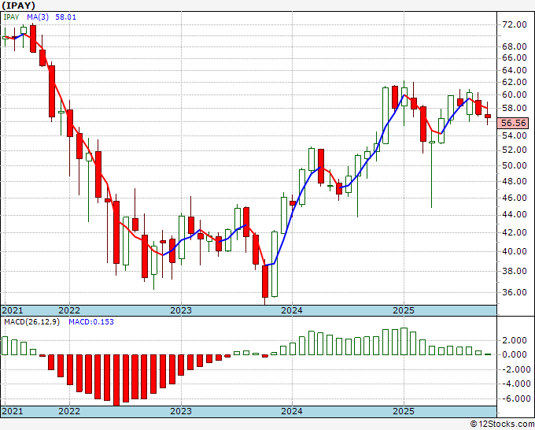Click 2022 on the price chart time axis
This screenshot has height=430, width=535.
tap(69, 310)
